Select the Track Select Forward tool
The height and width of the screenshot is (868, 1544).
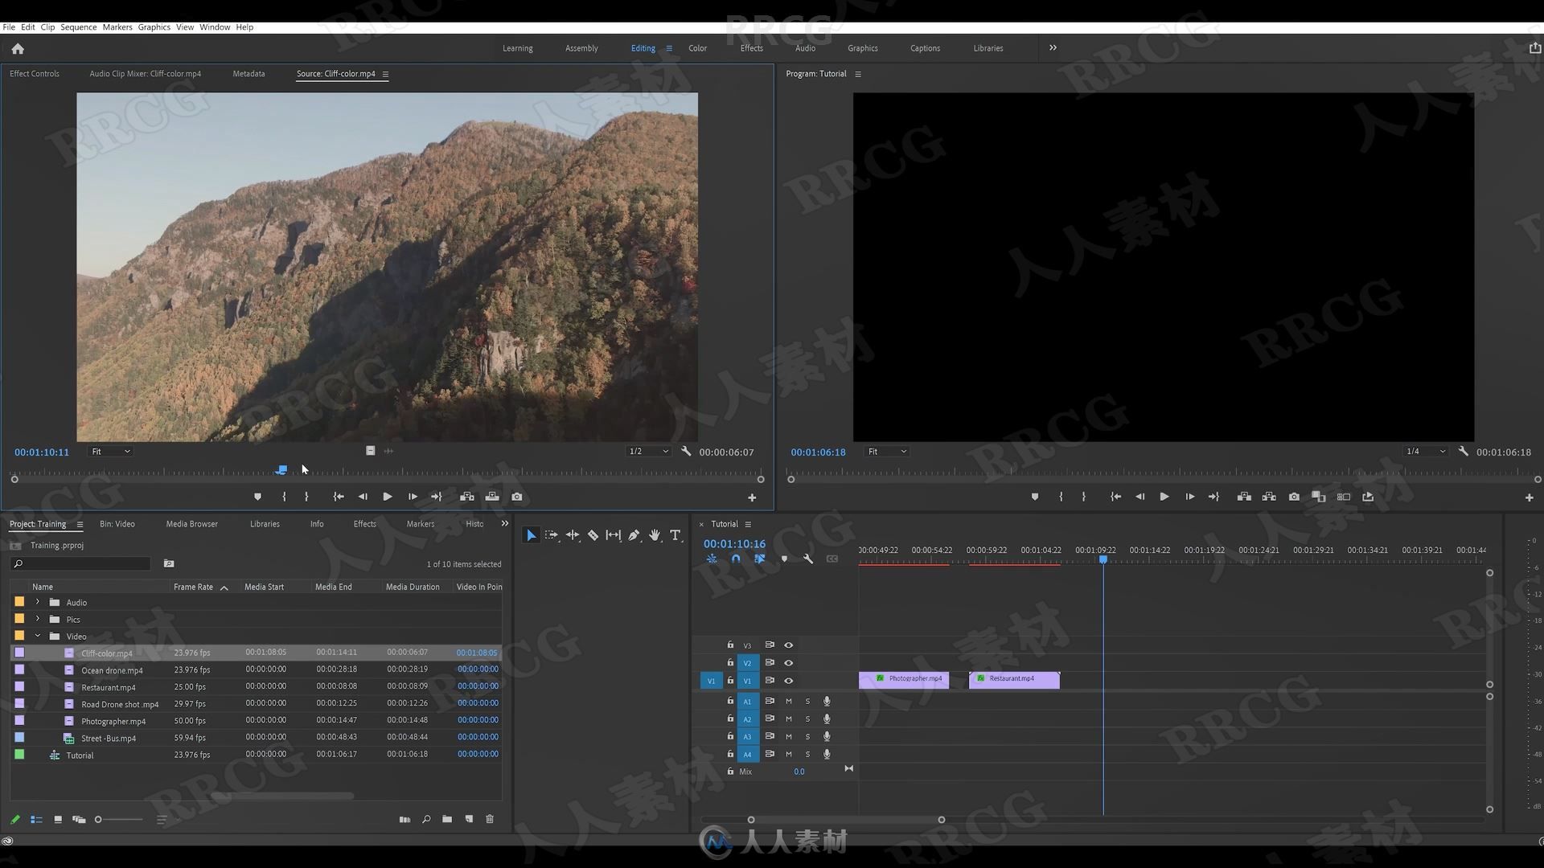click(552, 535)
